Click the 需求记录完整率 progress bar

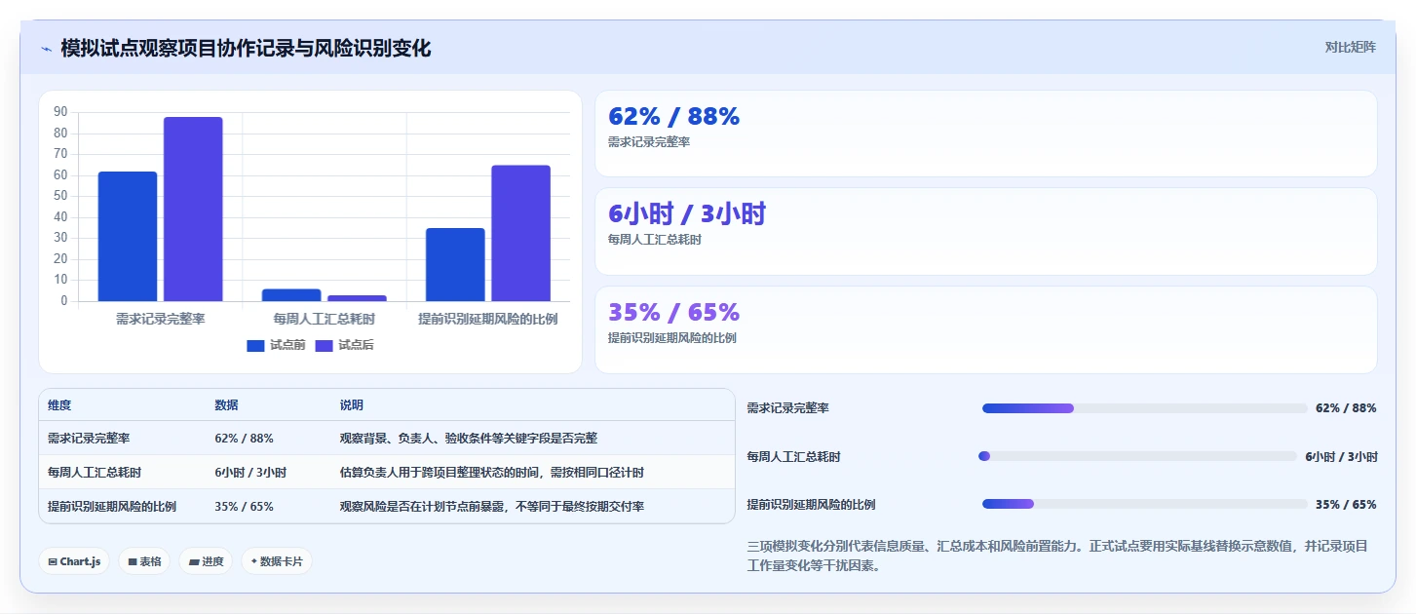1144,408
